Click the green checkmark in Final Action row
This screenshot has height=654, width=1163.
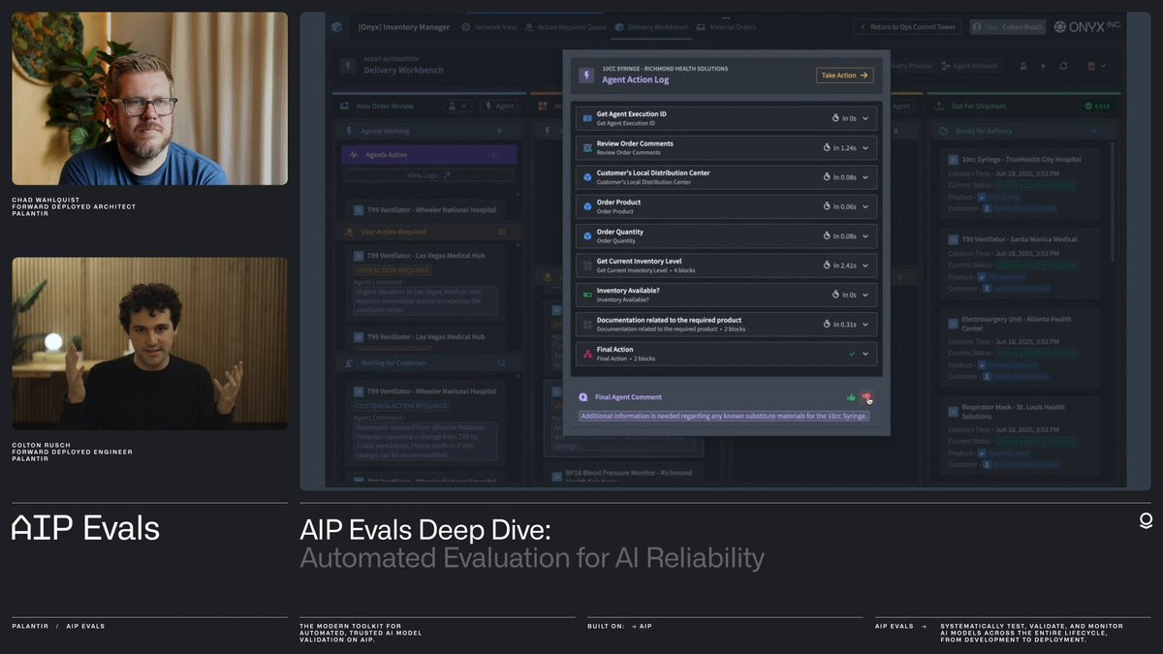tap(852, 354)
